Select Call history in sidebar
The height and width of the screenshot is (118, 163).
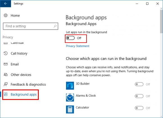19,53
